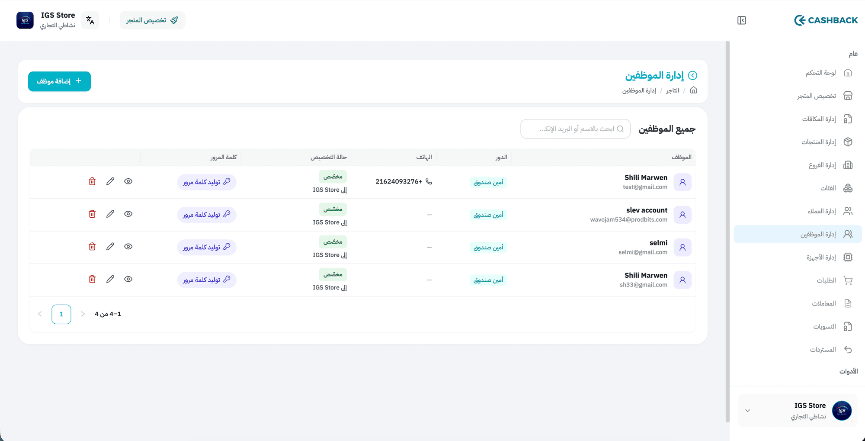This screenshot has width=865, height=441.
Task: Delete the slev account employee
Action: (92, 214)
